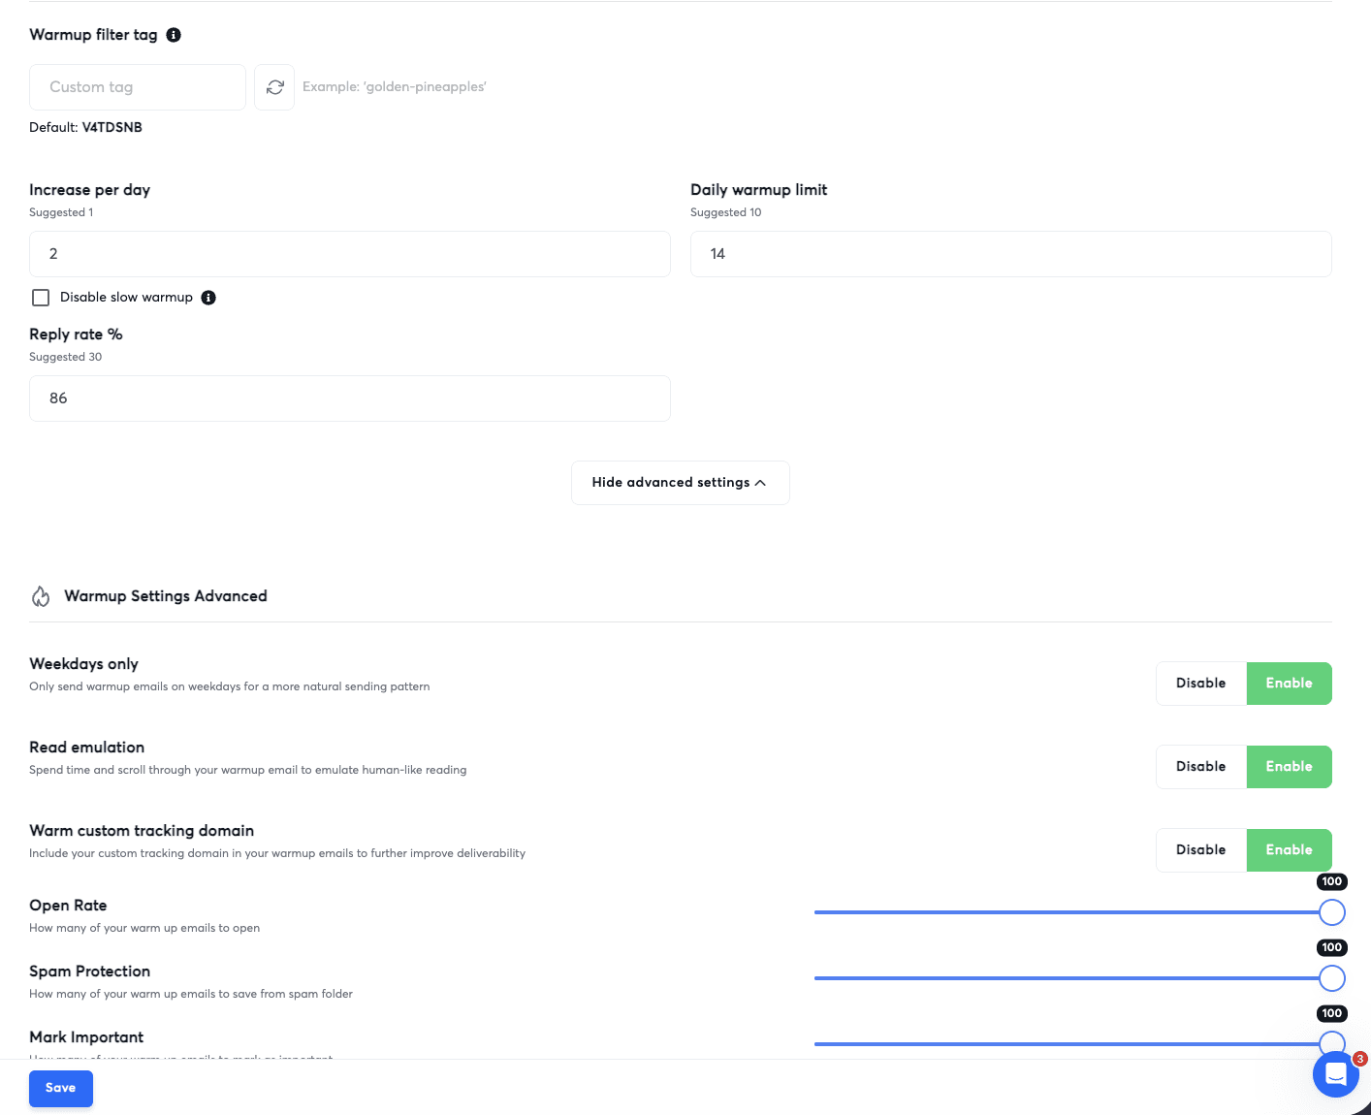This screenshot has width=1371, height=1115.
Task: Open the Disable slow warmup info tooltip icon
Action: point(208,298)
